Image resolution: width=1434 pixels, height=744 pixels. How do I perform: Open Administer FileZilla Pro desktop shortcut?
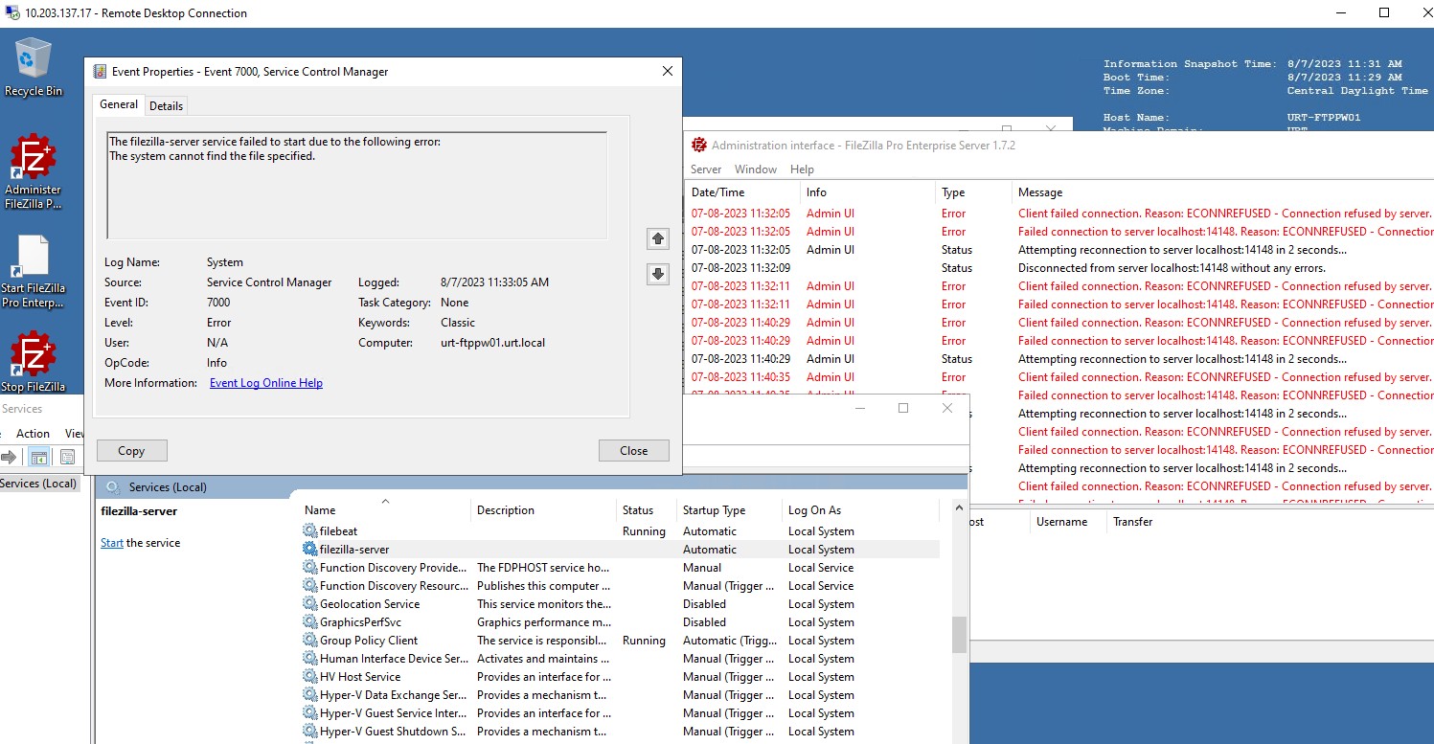33,172
